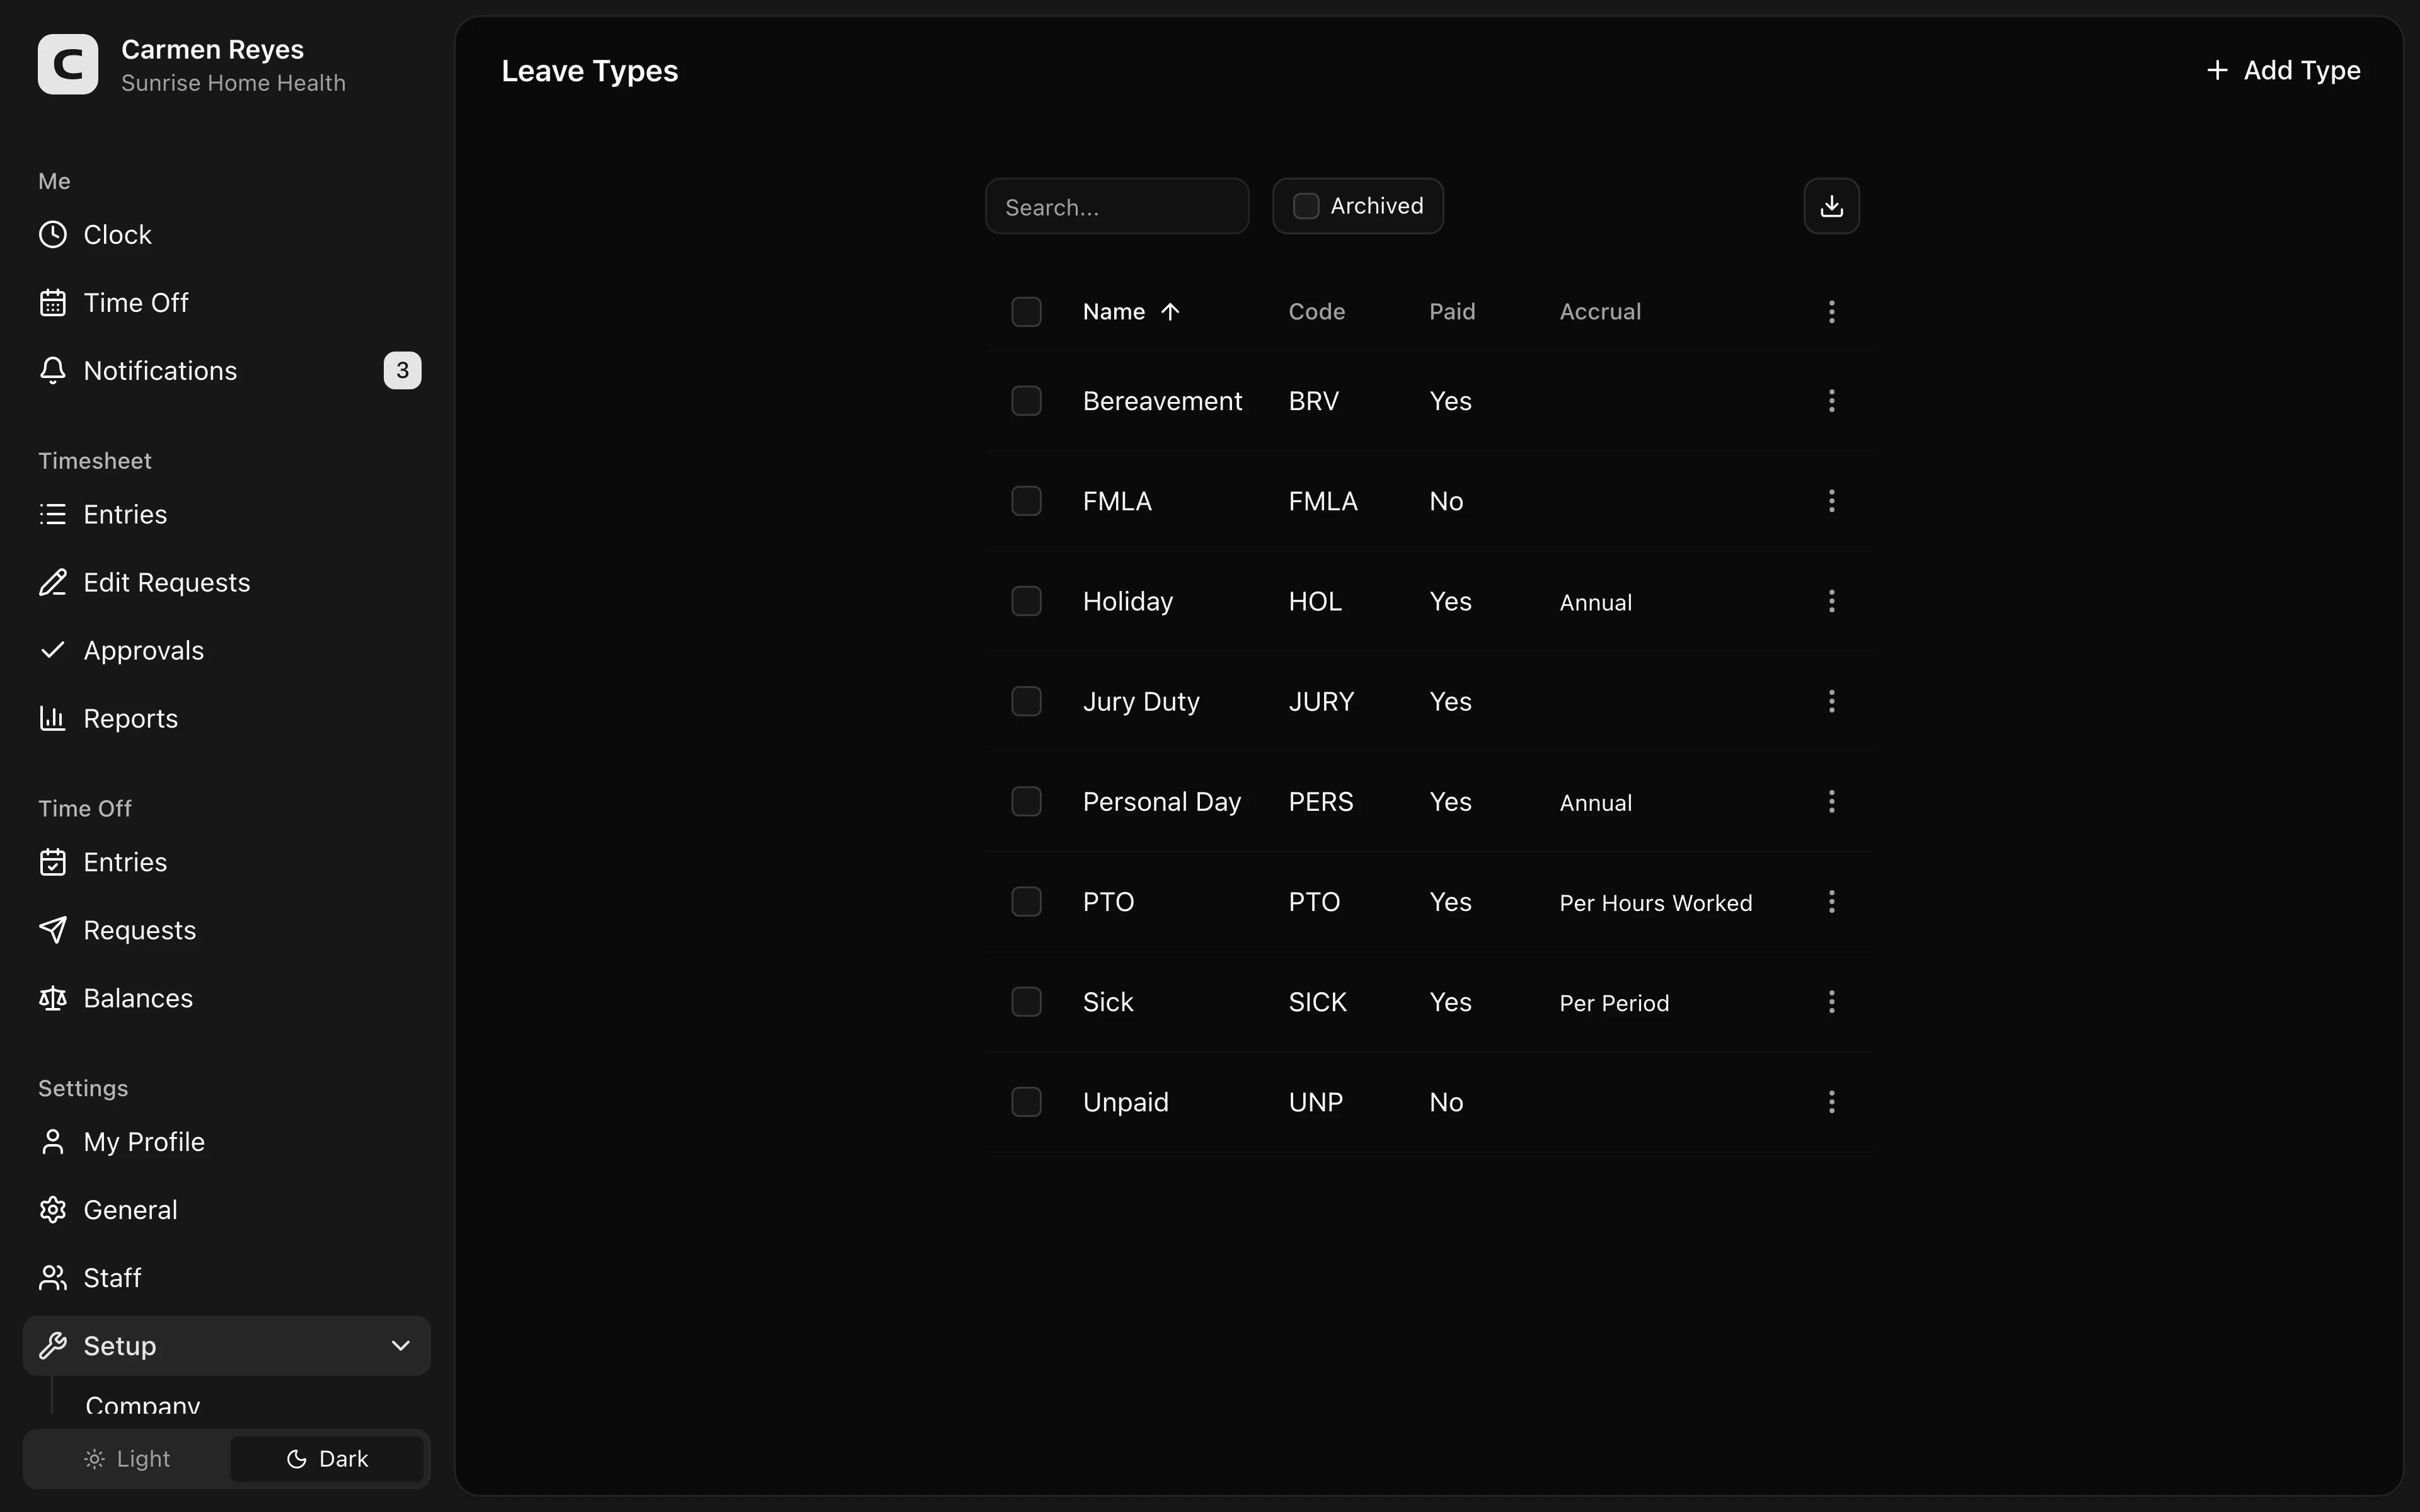Image resolution: width=2420 pixels, height=1512 pixels.
Task: Open row actions for FMLA
Action: [x=1831, y=501]
